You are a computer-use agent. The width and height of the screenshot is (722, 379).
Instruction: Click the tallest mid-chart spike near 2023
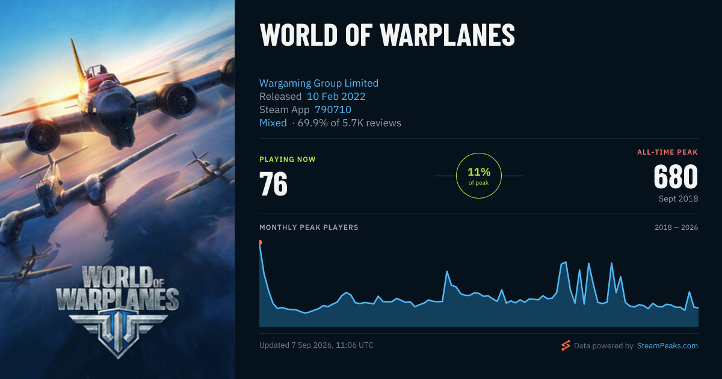pyautogui.click(x=565, y=262)
